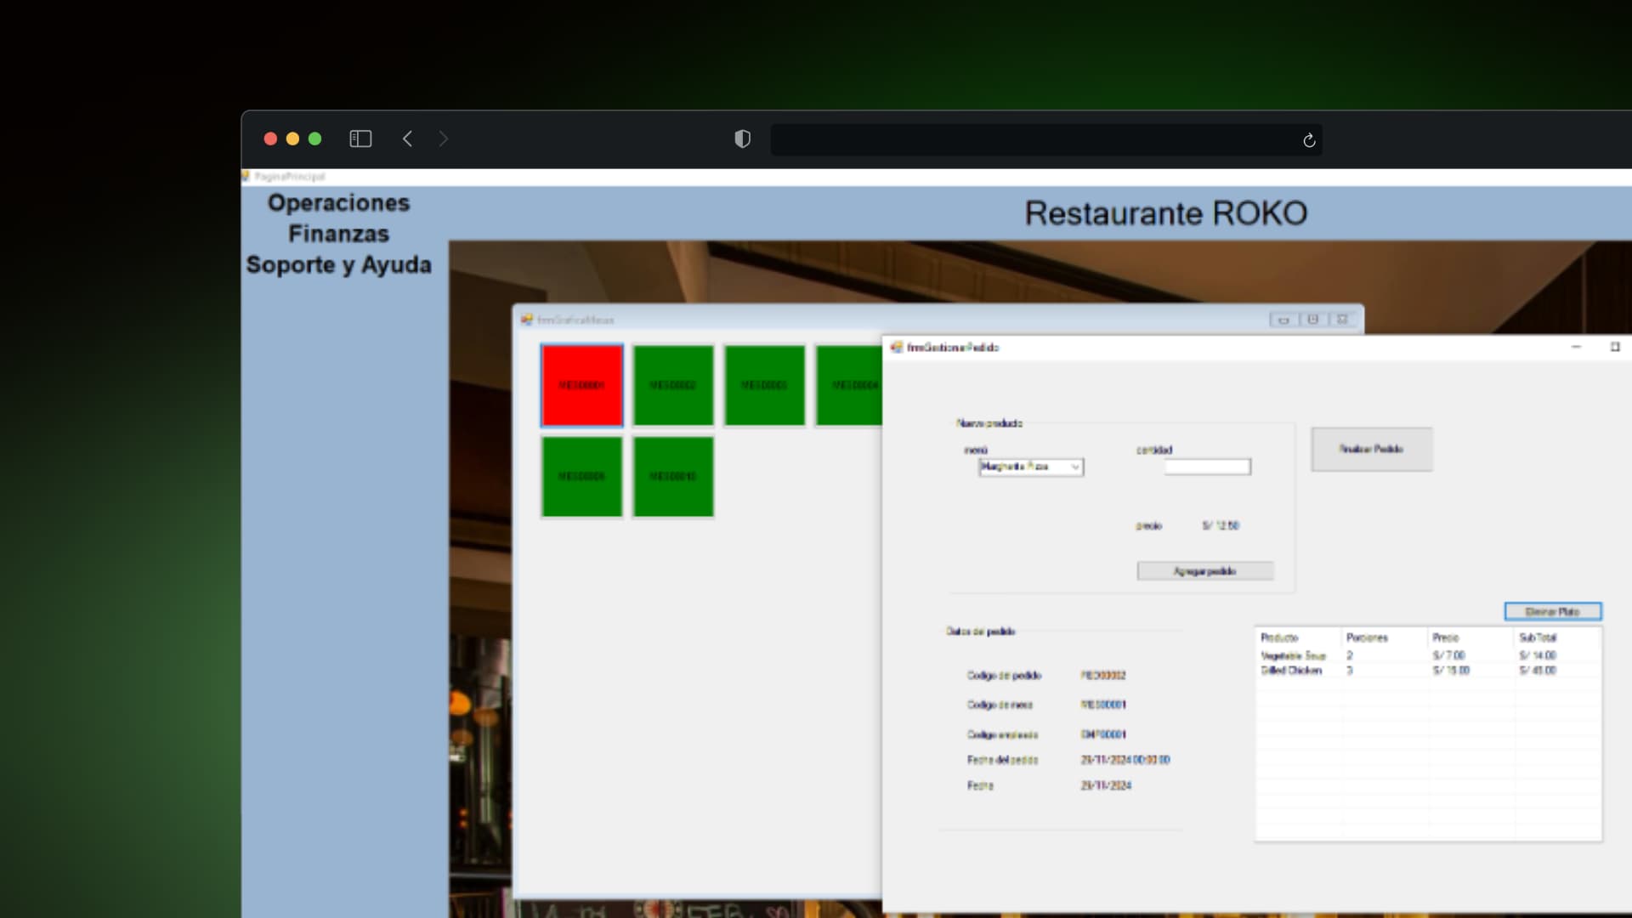Click the red close traffic light
Image resolution: width=1632 pixels, height=918 pixels.
[x=270, y=139]
